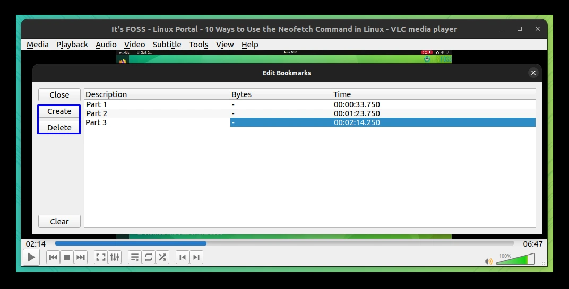Screen dimensions: 569x289
Task: Go to next chapter button
Action: click(196, 257)
